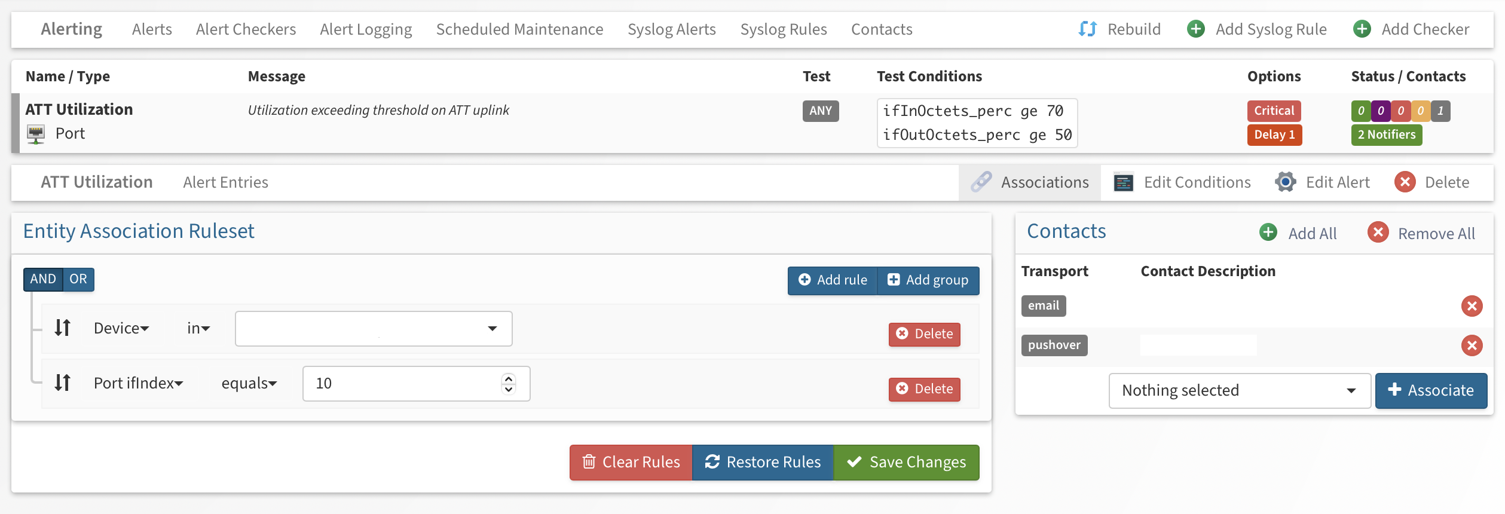Click the Alerting section heading
The height and width of the screenshot is (514, 1505).
[71, 29]
